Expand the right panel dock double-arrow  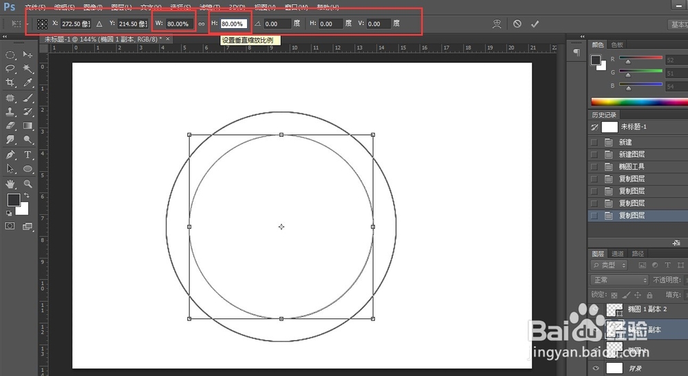[582, 36]
